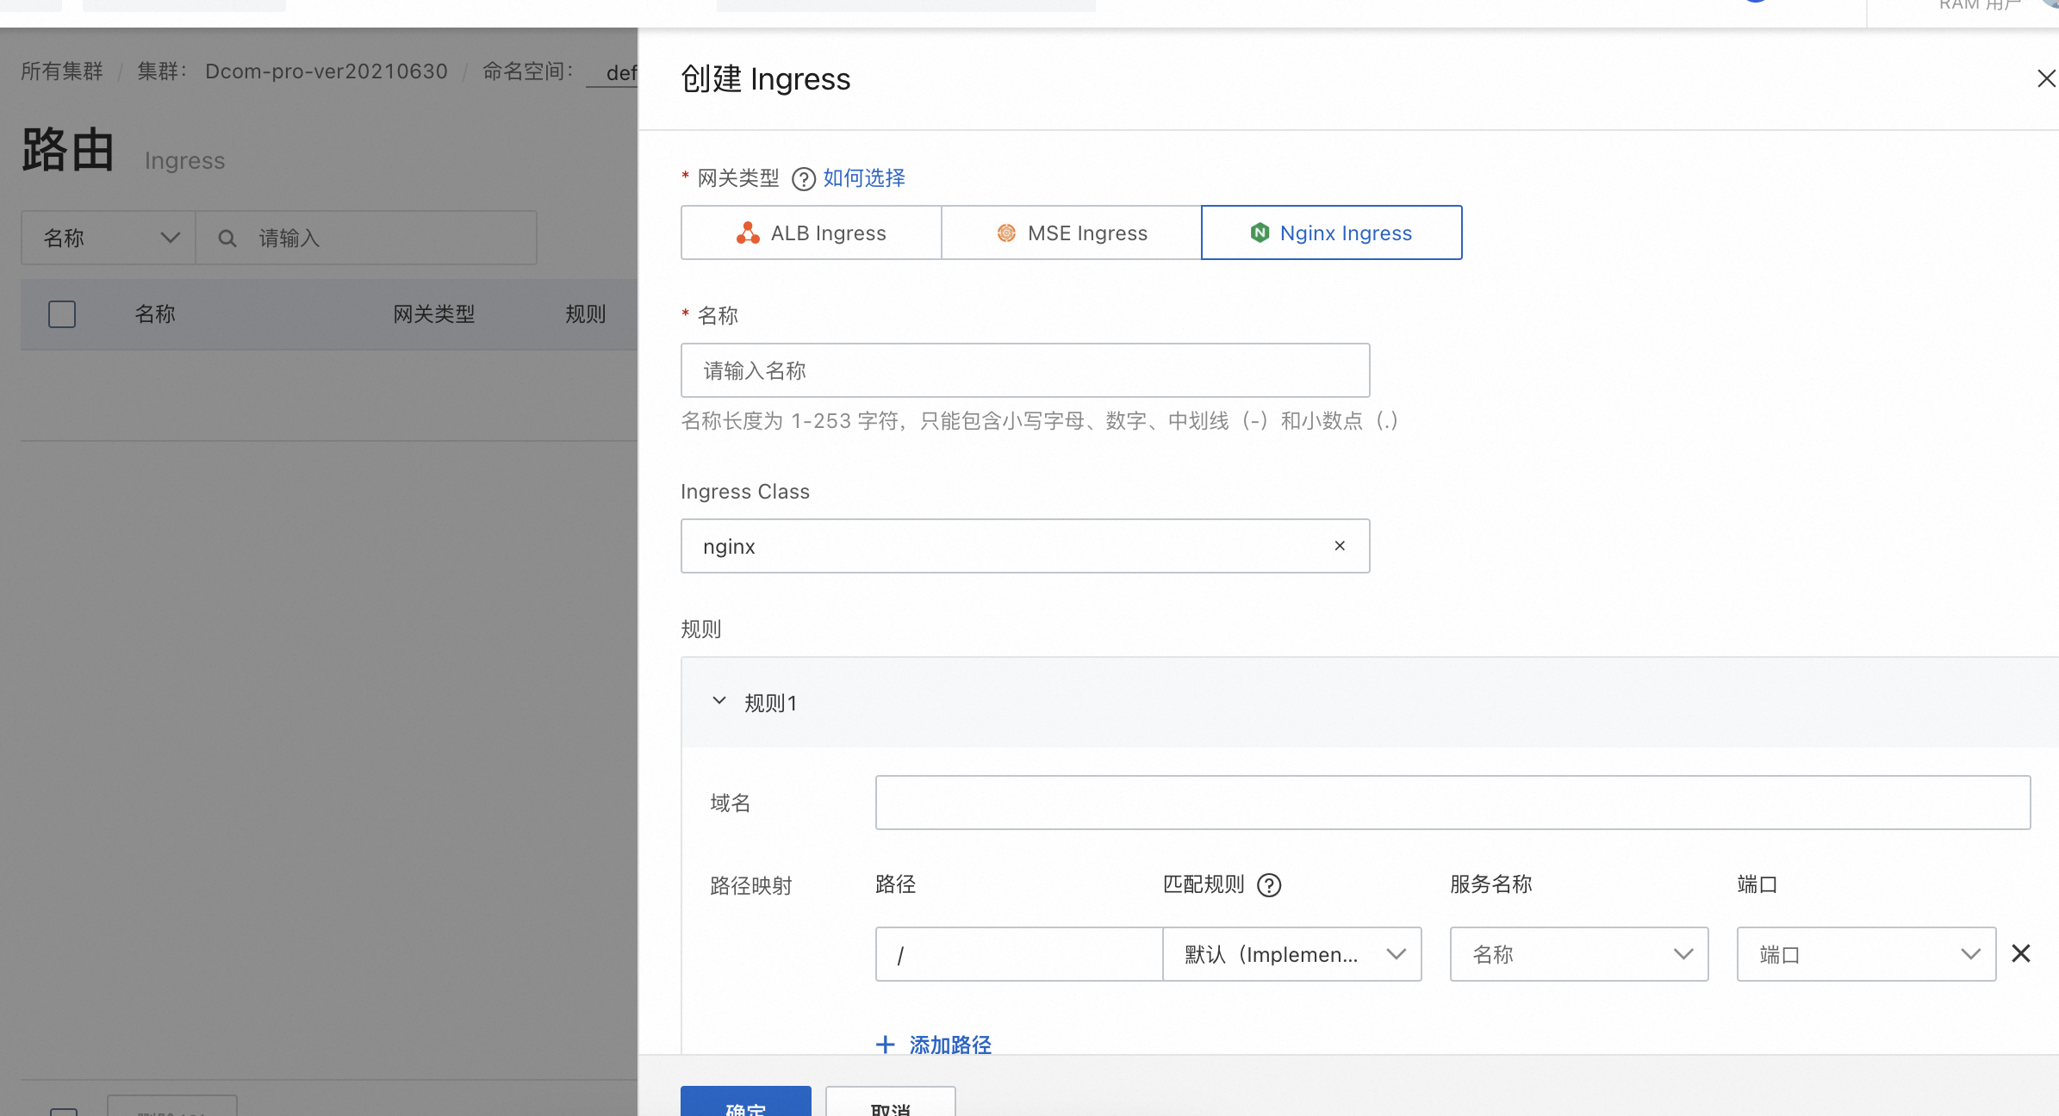Focus the 路径 slash input field
This screenshot has height=1116, width=2059.
click(x=1019, y=954)
